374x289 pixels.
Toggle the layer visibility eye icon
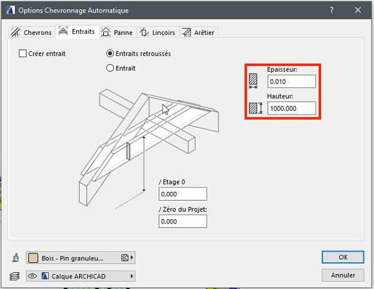coord(32,276)
